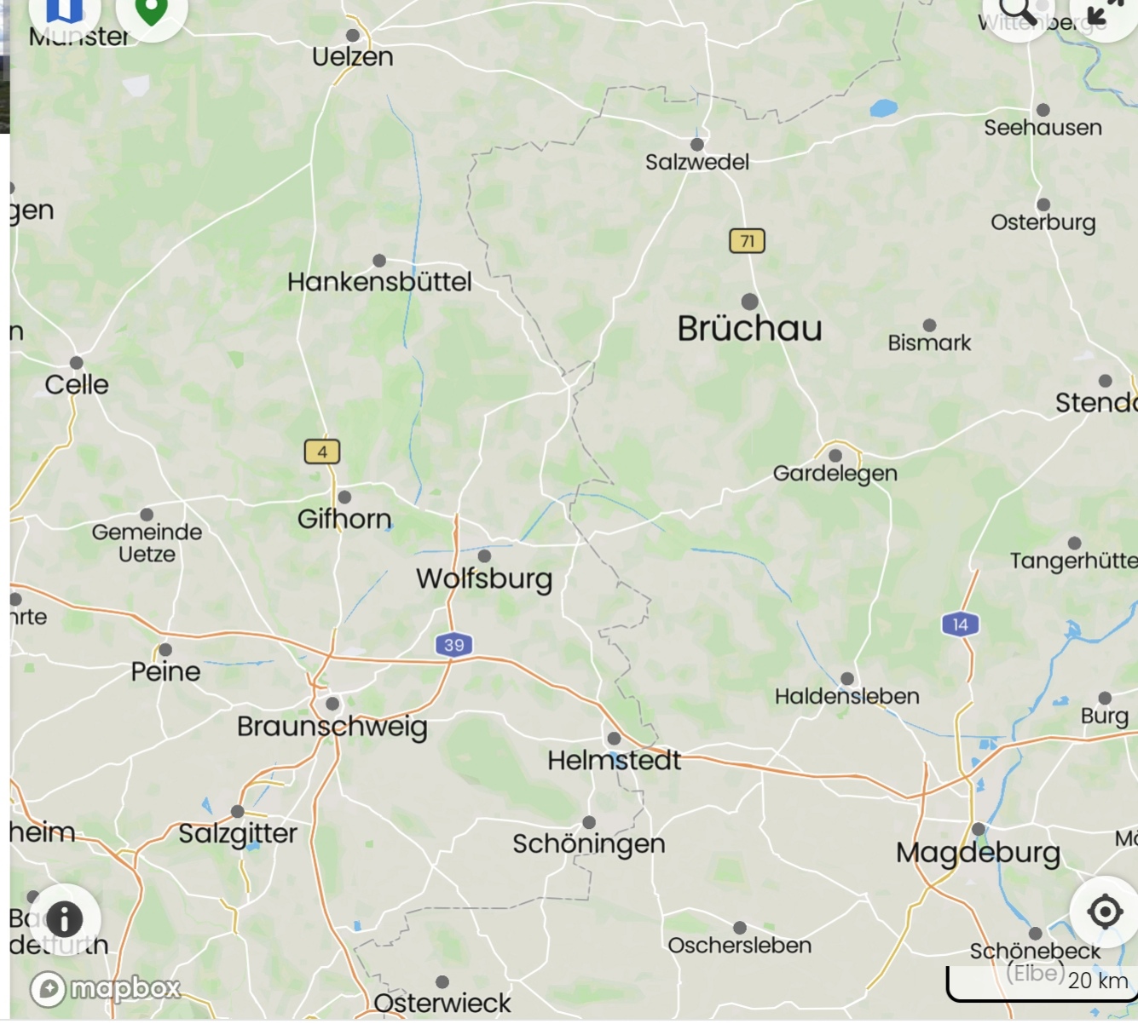Open the Mapbox logo link
1138x1024 pixels.
pos(106,988)
